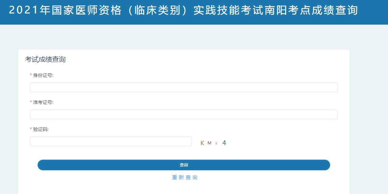This screenshot has height=194, width=388.
Task: Click the 身份证号 field label
Action: click(43, 75)
